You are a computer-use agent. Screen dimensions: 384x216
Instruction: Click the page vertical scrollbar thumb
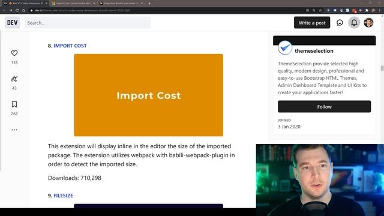coord(382,68)
